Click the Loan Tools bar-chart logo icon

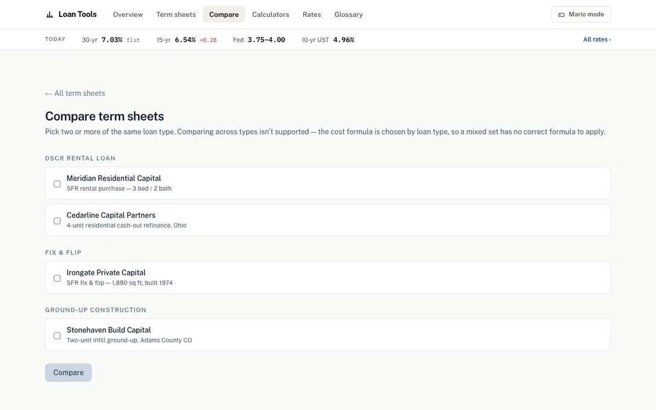point(49,14)
